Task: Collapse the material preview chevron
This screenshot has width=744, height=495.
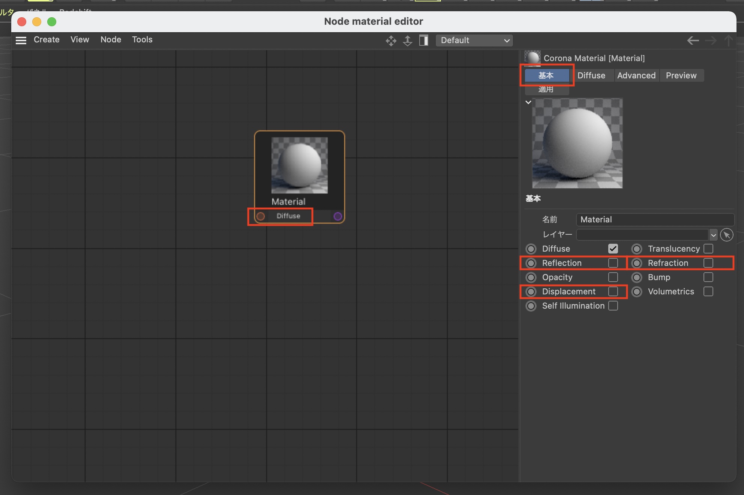Action: coord(528,102)
